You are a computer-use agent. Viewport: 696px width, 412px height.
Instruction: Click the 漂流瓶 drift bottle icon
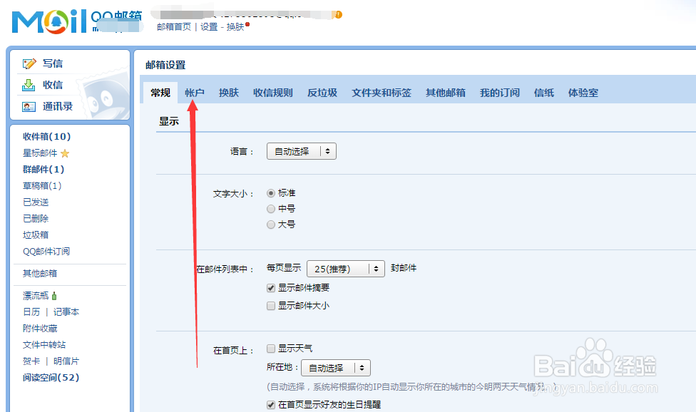[x=54, y=294]
